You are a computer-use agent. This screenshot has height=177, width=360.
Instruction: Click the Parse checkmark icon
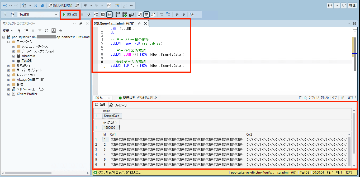click(89, 15)
